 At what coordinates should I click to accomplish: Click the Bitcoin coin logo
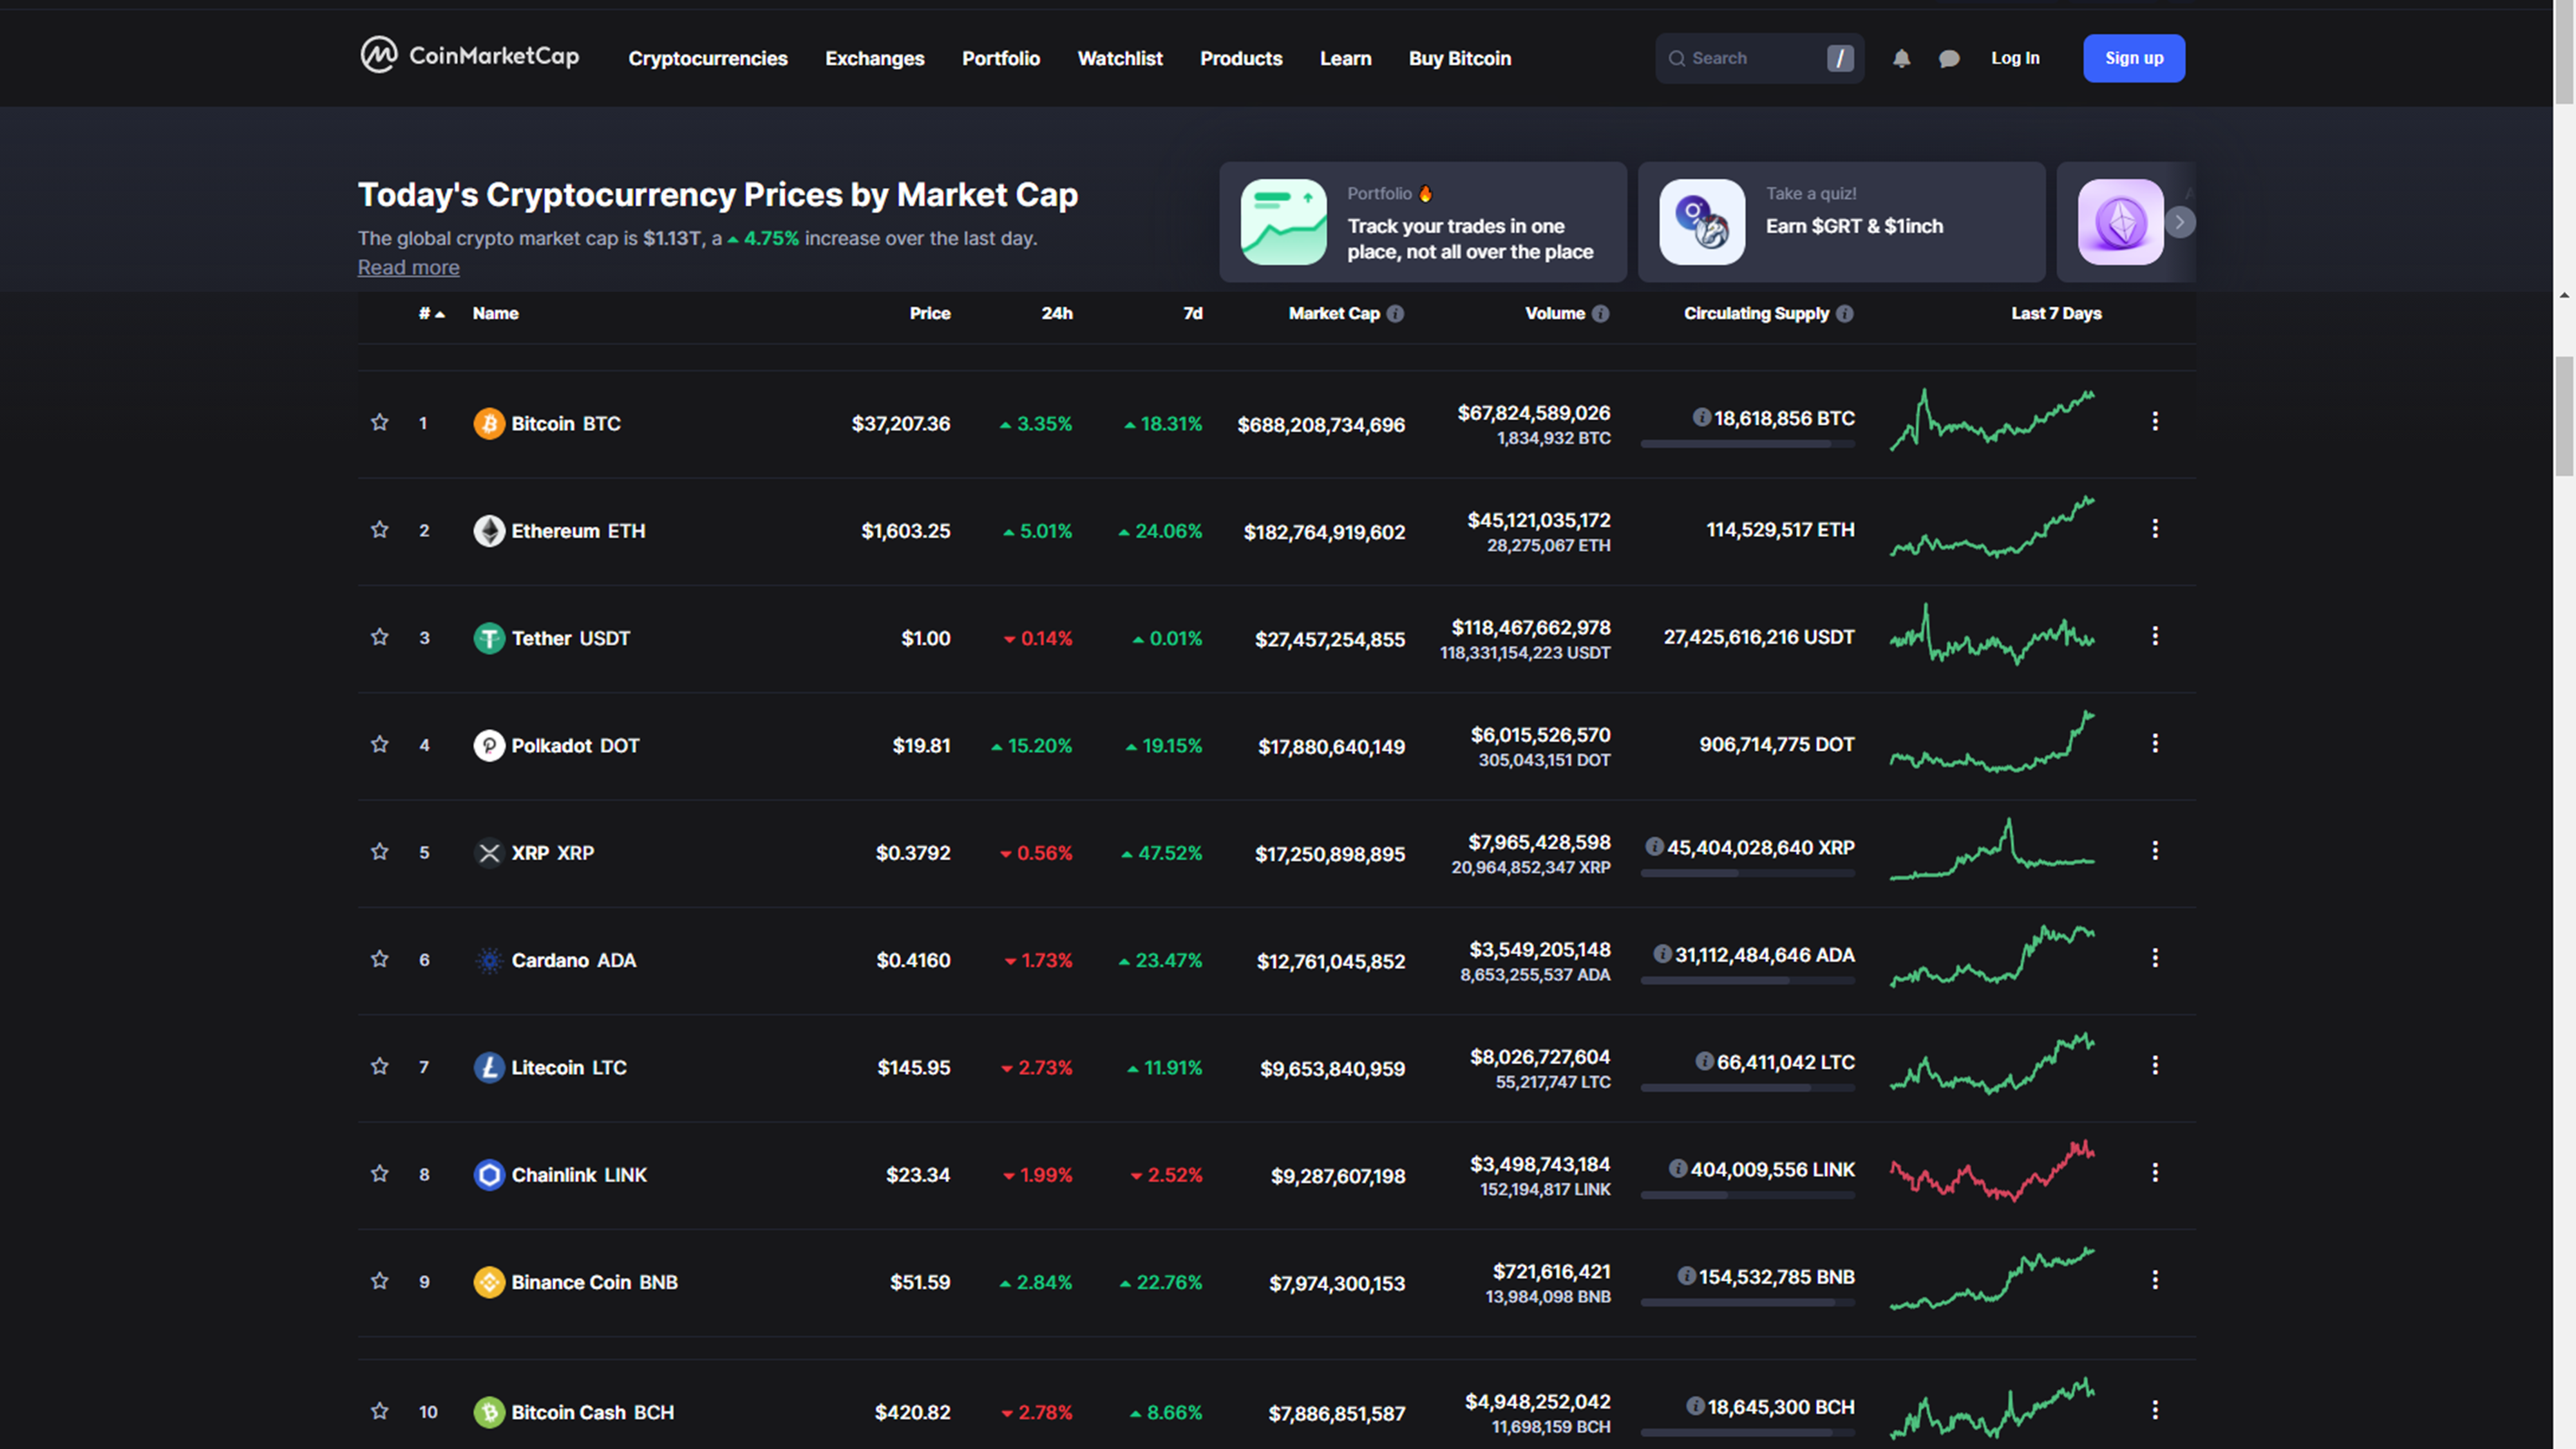(489, 424)
